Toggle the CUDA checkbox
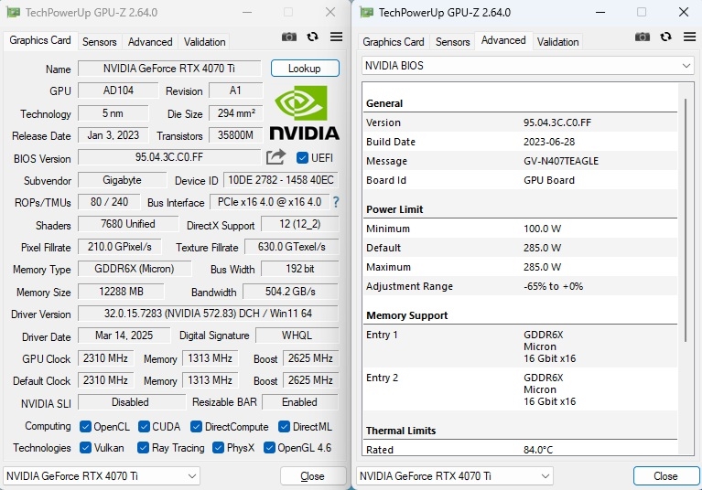Screen dimensions: 702x490 pyautogui.click(x=144, y=427)
